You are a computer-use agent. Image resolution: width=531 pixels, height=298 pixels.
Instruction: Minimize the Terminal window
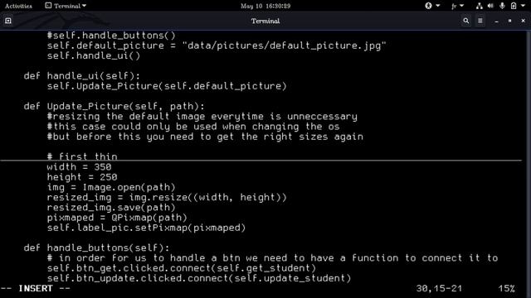496,21
